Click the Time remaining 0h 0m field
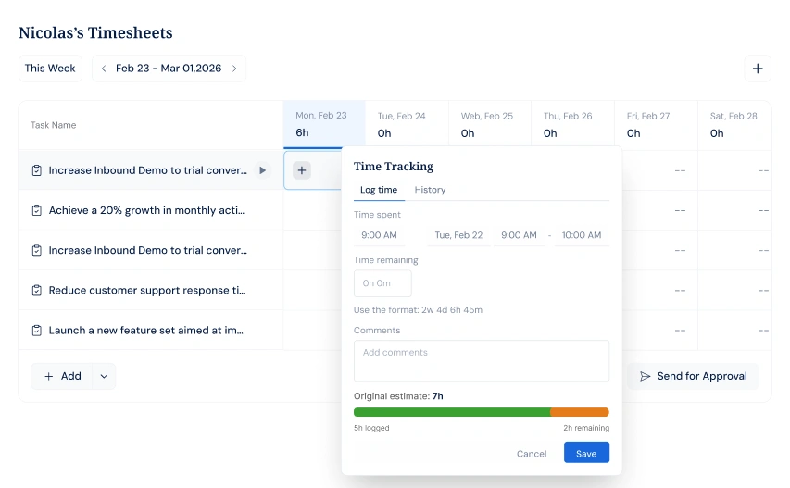Image resolution: width=790 pixels, height=488 pixels. click(x=382, y=283)
